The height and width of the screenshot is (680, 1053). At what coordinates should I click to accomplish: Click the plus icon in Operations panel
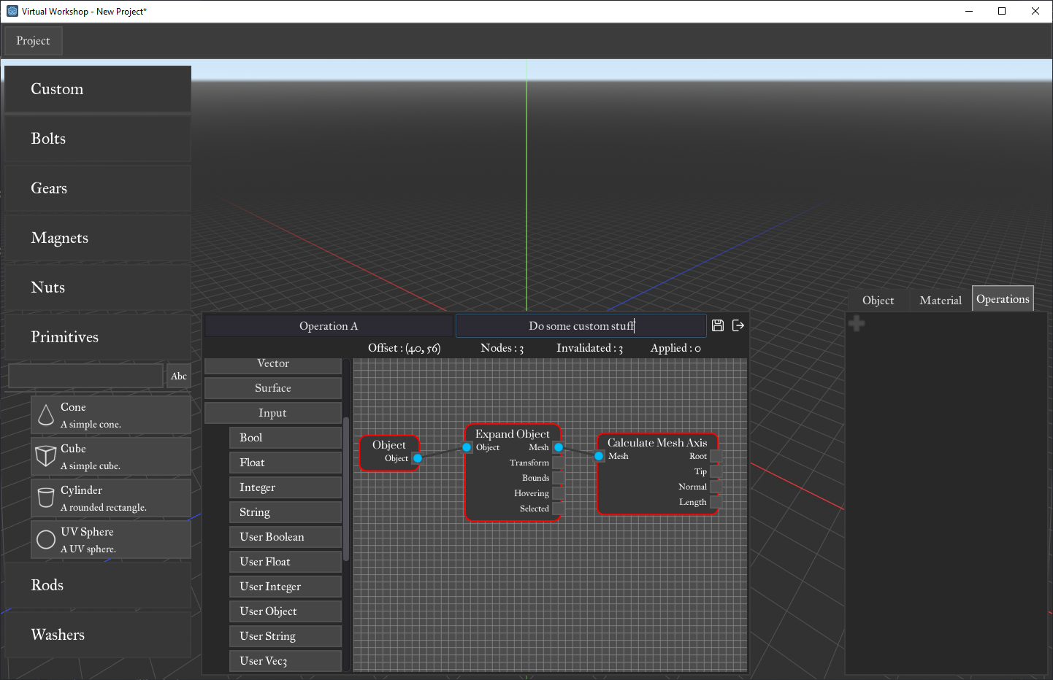click(857, 323)
